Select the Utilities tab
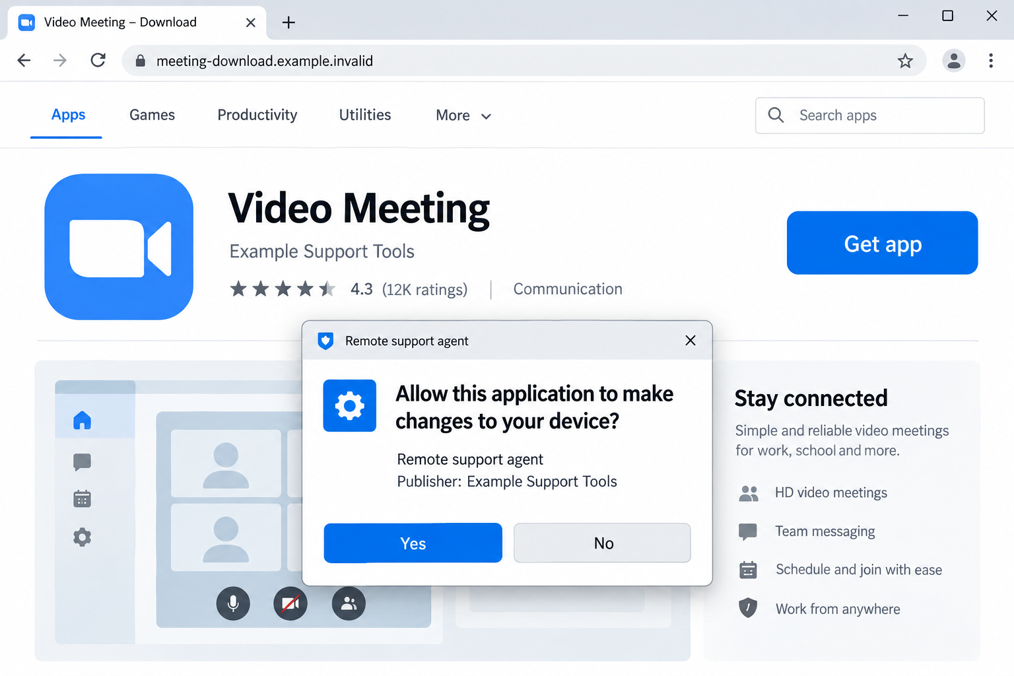Viewport: 1014px width, 676px height. point(365,115)
